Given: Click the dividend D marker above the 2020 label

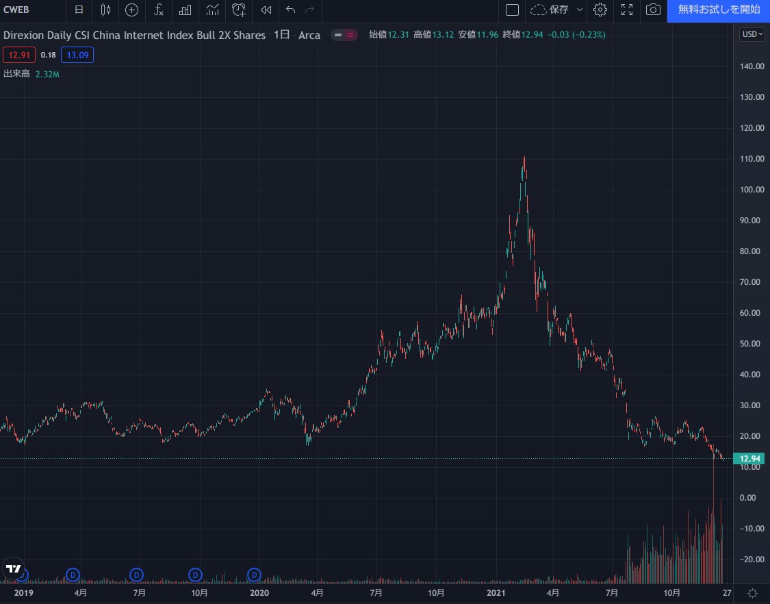Looking at the screenshot, I should click(254, 575).
